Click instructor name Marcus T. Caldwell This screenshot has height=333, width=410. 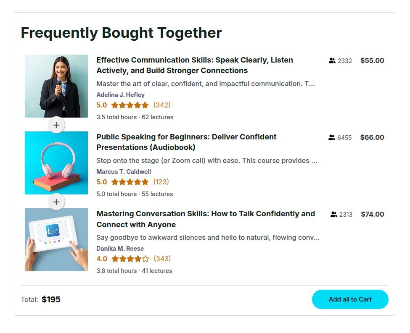click(x=124, y=172)
